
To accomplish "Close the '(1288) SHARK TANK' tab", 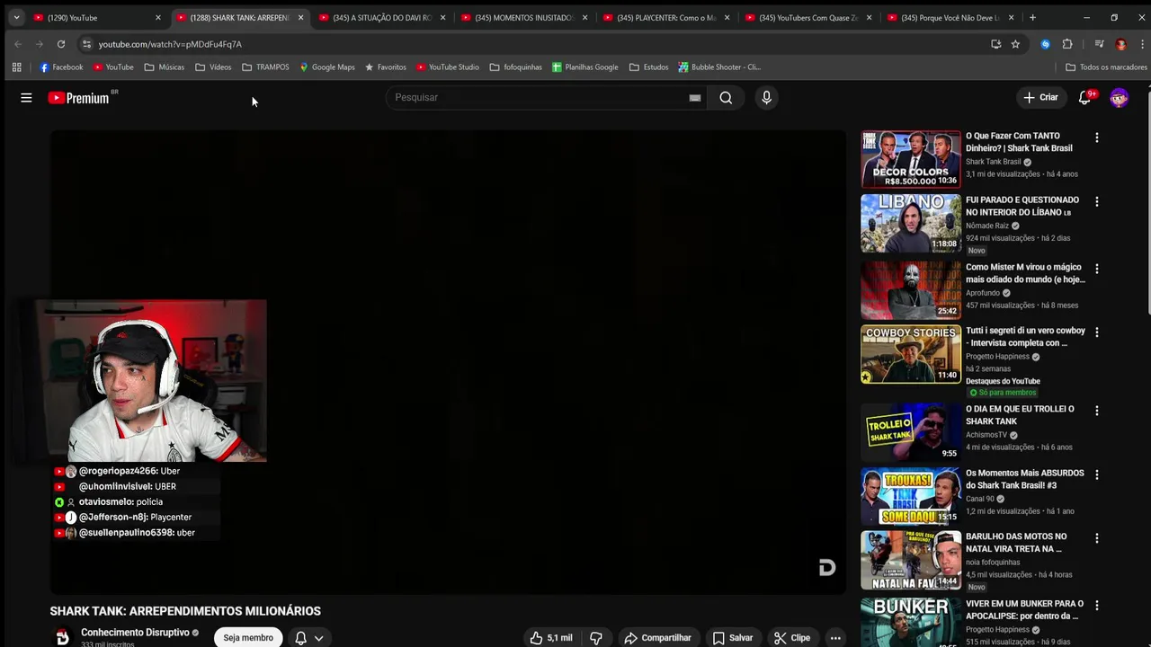I will pyautogui.click(x=300, y=17).
